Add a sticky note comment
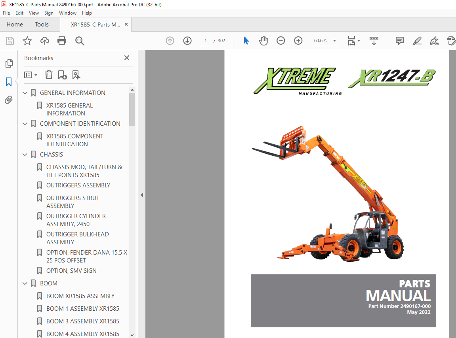This screenshot has height=338, width=456. (x=400, y=41)
